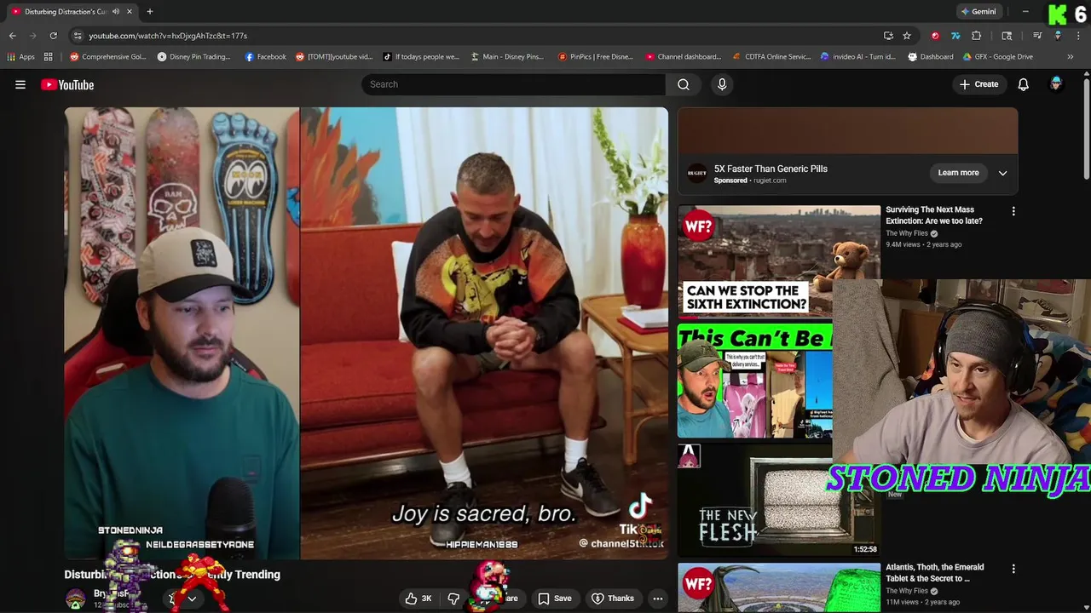Click Learn more on the sponsored ad
The image size is (1091, 613).
coord(958,173)
